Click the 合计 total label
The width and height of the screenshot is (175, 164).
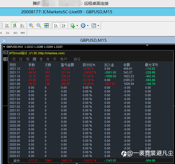pos(17,160)
